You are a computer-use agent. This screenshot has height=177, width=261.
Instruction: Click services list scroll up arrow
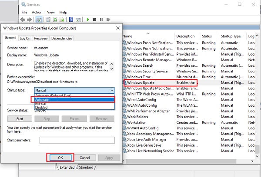[257, 36]
